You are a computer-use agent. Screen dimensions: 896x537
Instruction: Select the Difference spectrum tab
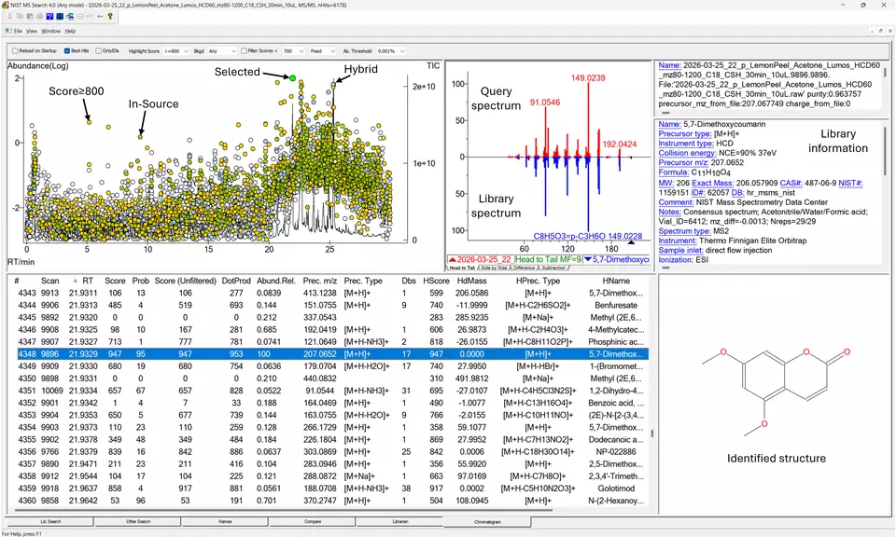click(524, 268)
